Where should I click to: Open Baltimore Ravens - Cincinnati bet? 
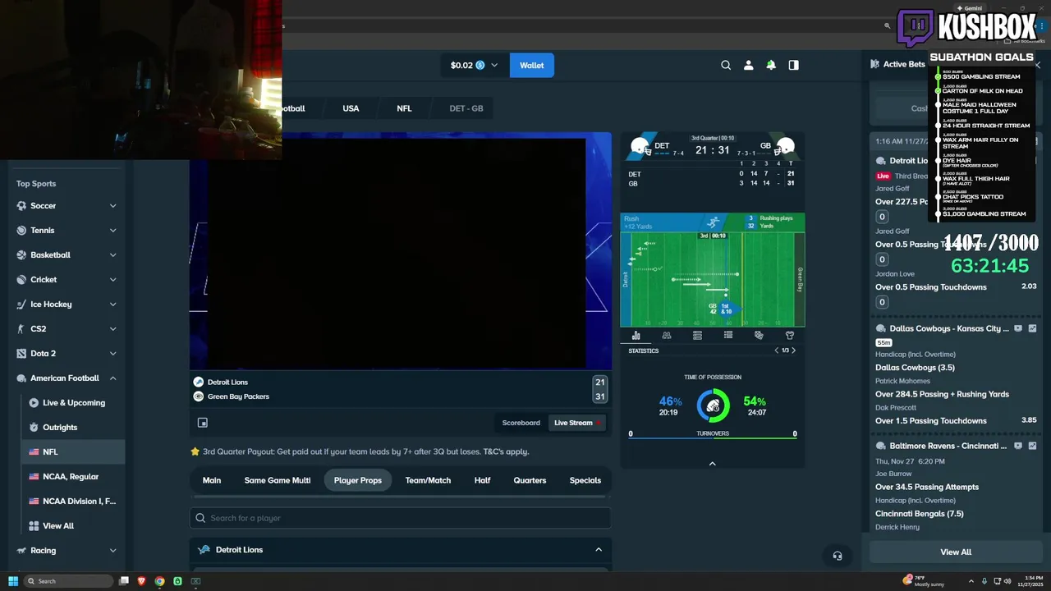[x=948, y=446]
